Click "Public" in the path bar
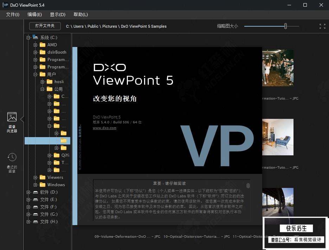The image size is (329, 250). pos(93,26)
